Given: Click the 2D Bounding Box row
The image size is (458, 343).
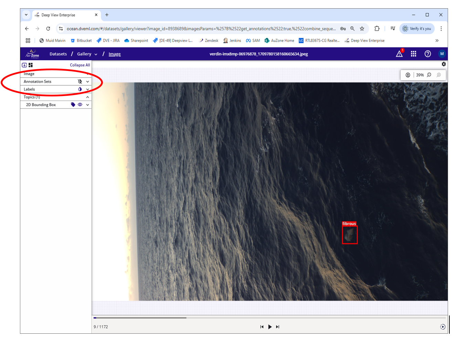Looking at the screenshot, I should pos(56,105).
